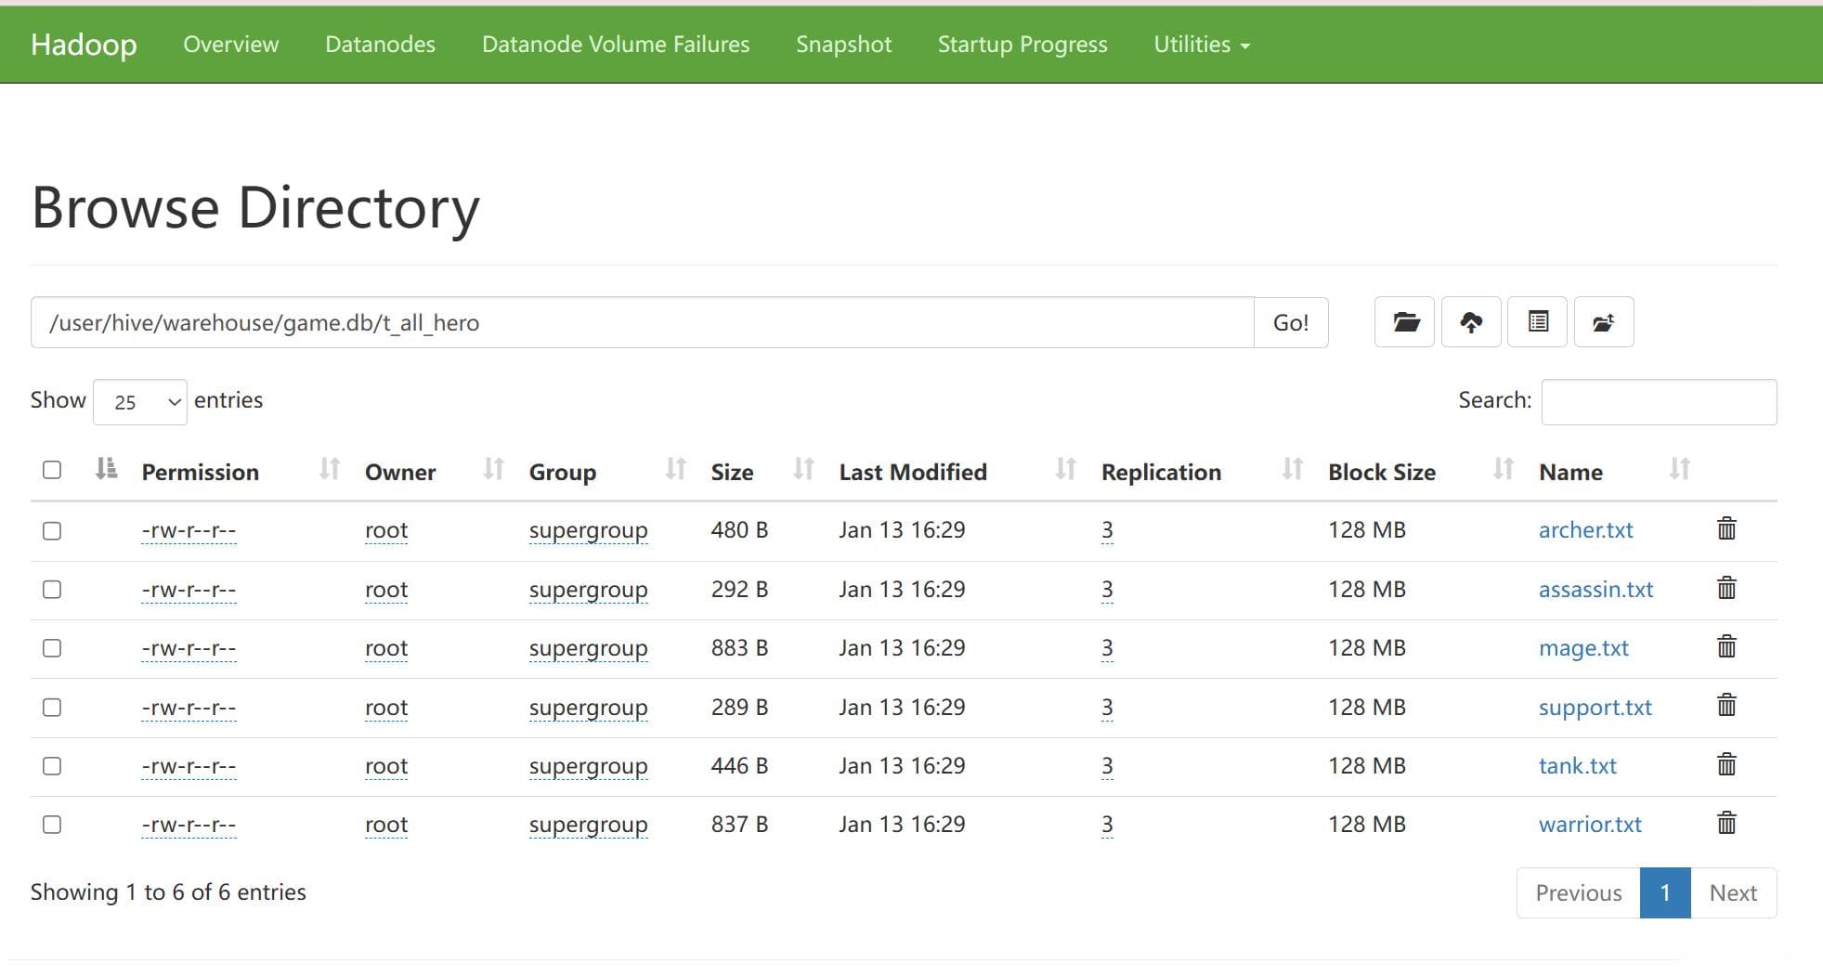Viewport: 1823px width, 976px height.
Task: Check the box for mage.txt row
Action: (52, 648)
